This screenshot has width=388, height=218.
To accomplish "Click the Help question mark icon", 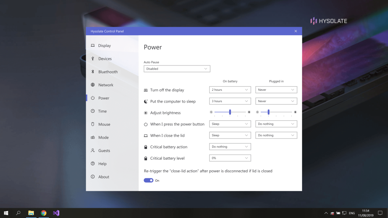I will pyautogui.click(x=93, y=164).
